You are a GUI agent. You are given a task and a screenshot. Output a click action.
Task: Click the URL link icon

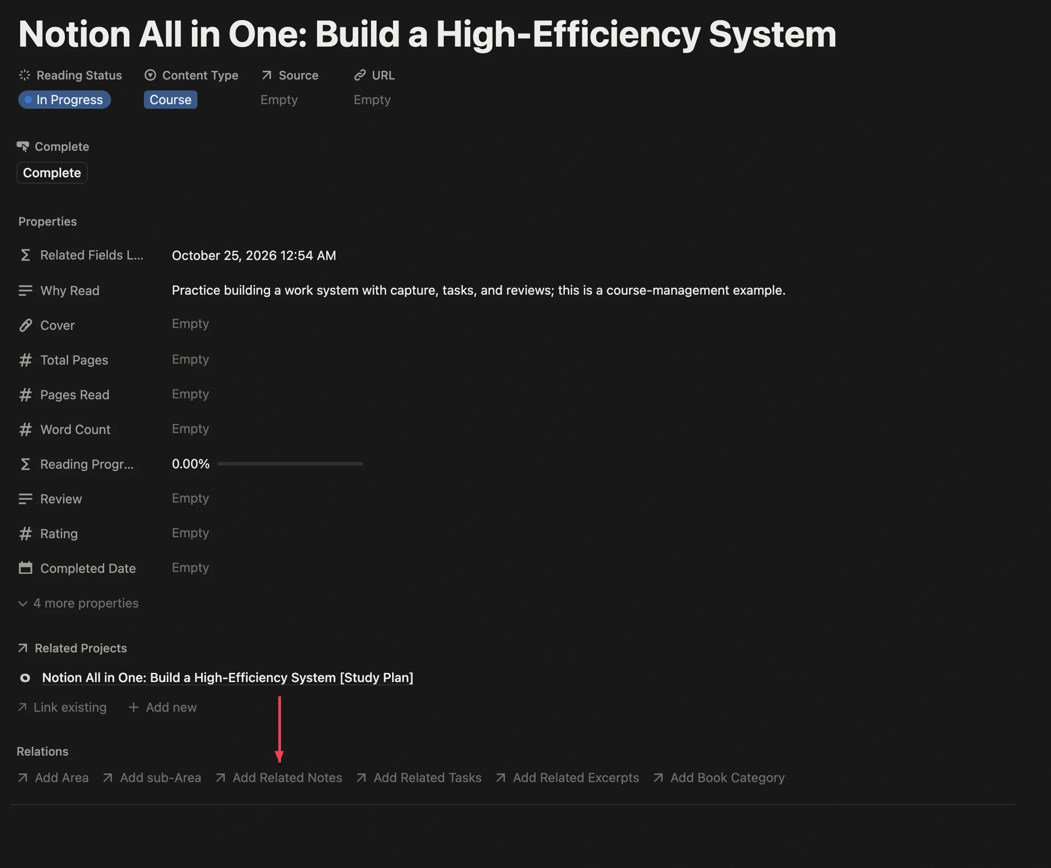click(360, 75)
